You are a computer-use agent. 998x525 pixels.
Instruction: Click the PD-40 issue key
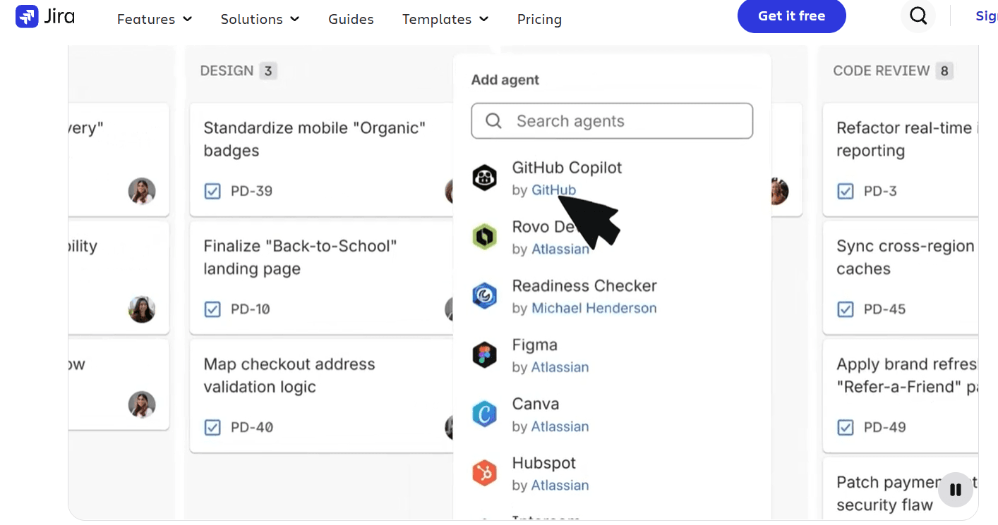[x=252, y=427]
